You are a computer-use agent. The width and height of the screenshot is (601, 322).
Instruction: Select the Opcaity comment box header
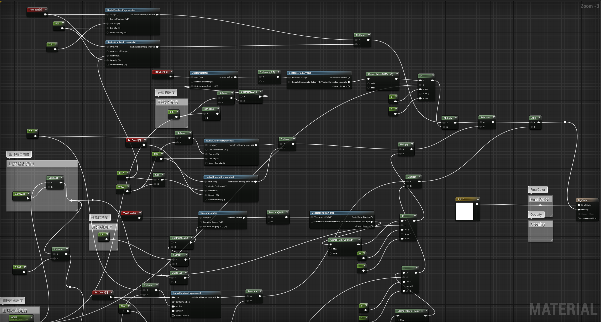pos(540,224)
